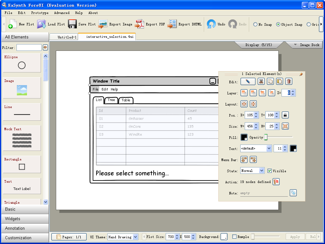Click Save Plot in the toolbar
The width and height of the screenshot is (325, 244).
tap(82, 24)
